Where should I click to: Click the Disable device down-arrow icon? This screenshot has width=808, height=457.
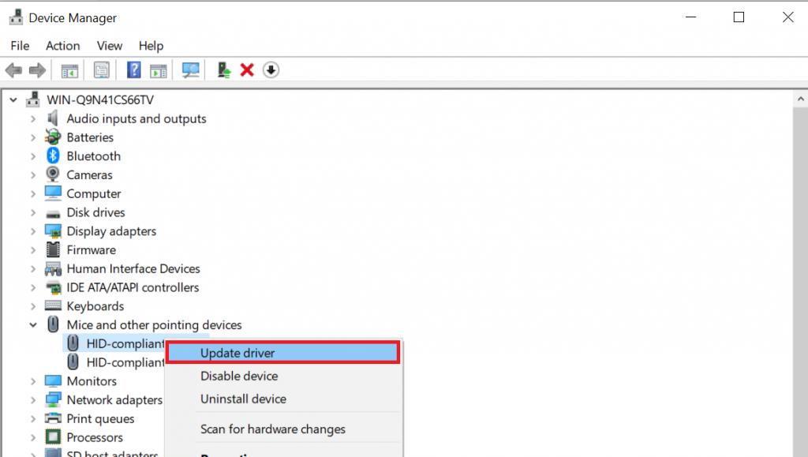tap(271, 69)
